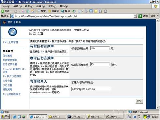
Task: Click the 标准证书有效期 days input field
Action: click(100, 48)
